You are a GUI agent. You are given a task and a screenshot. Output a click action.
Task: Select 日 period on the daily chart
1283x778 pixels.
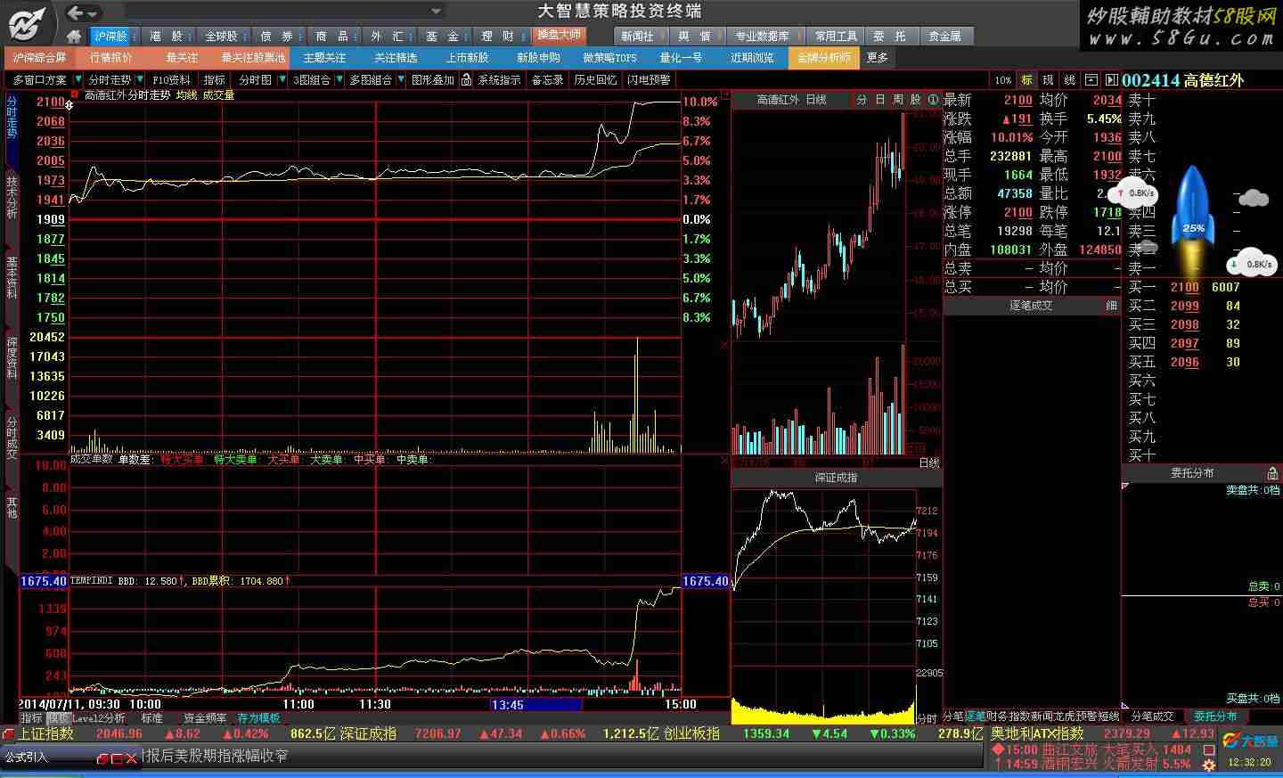pos(879,100)
